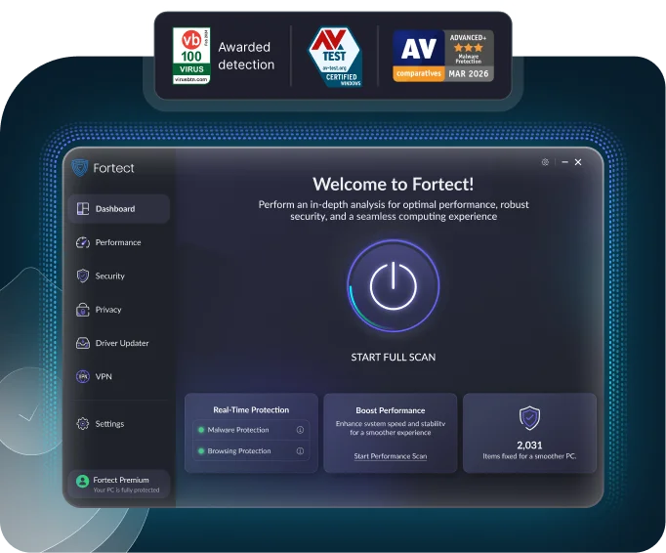The image size is (666, 553).
Task: Click the Real-Time Protection heading
Action: point(251,409)
